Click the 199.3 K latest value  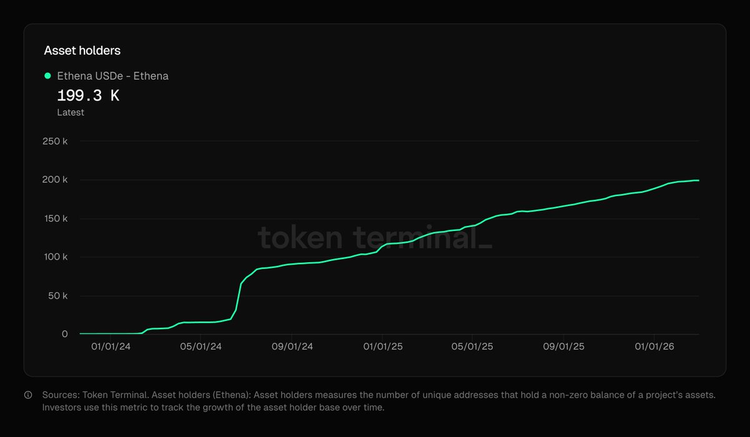pos(88,96)
